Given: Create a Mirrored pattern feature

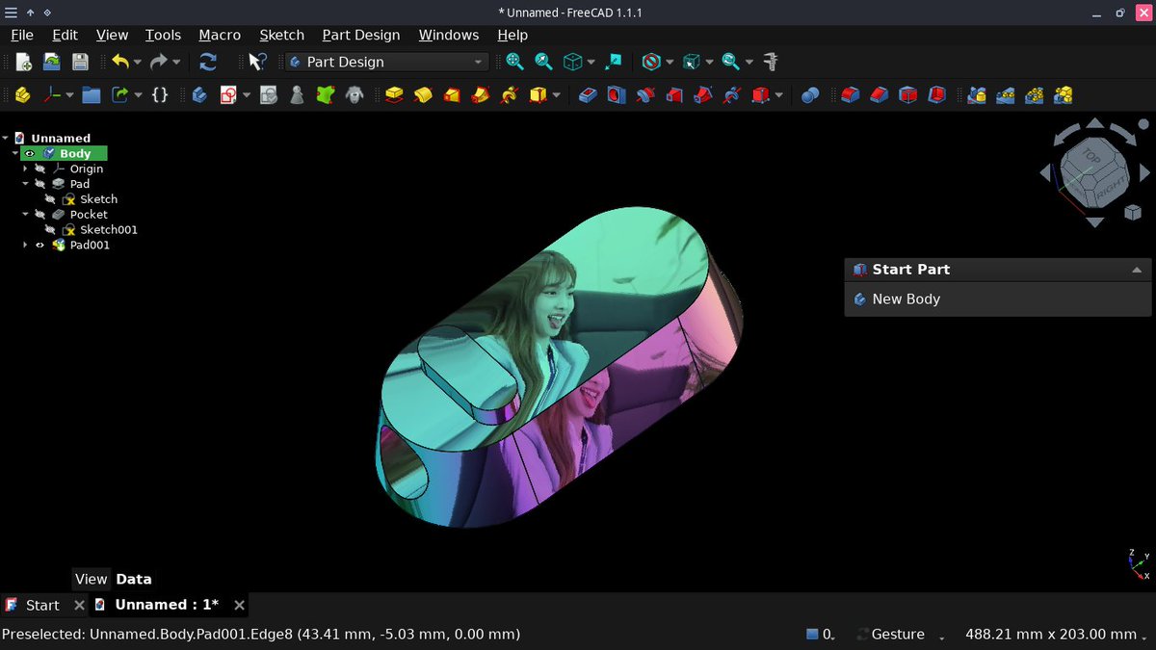Looking at the screenshot, I should tap(977, 95).
